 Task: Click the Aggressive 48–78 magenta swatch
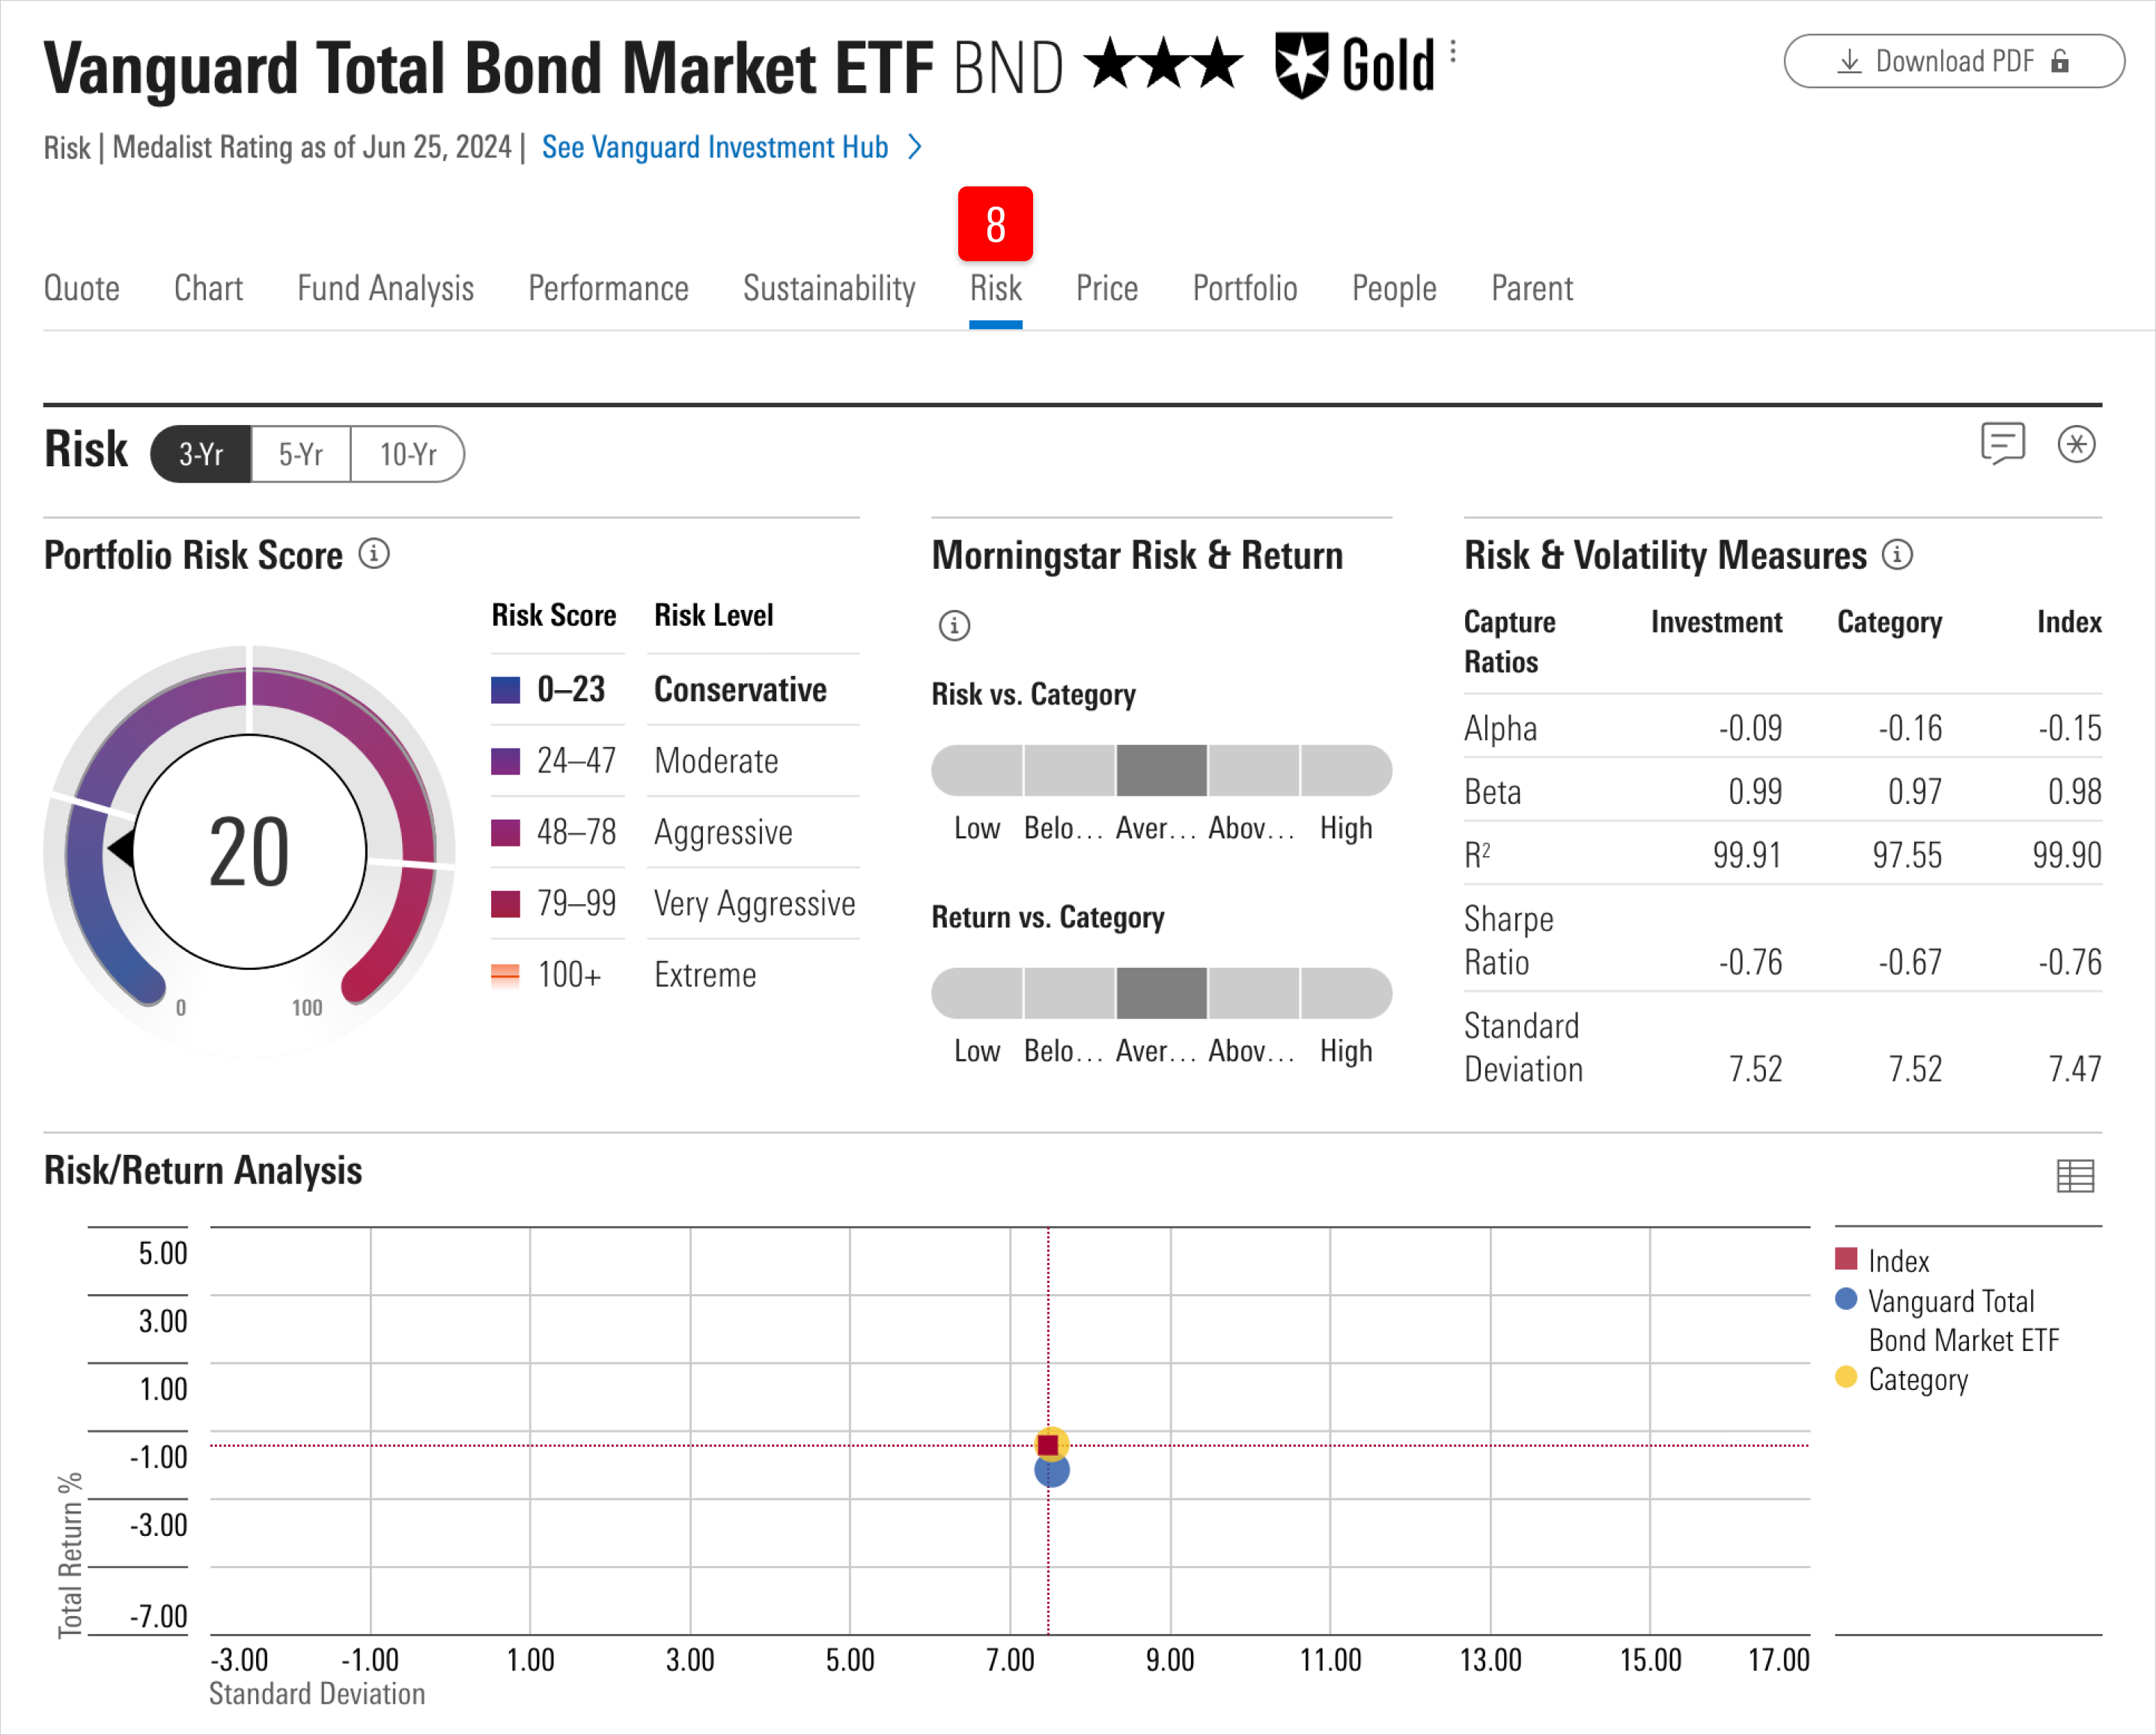(505, 832)
